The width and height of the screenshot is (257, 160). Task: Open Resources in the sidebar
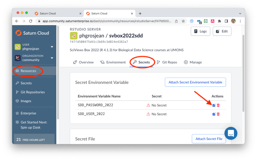[34, 71]
